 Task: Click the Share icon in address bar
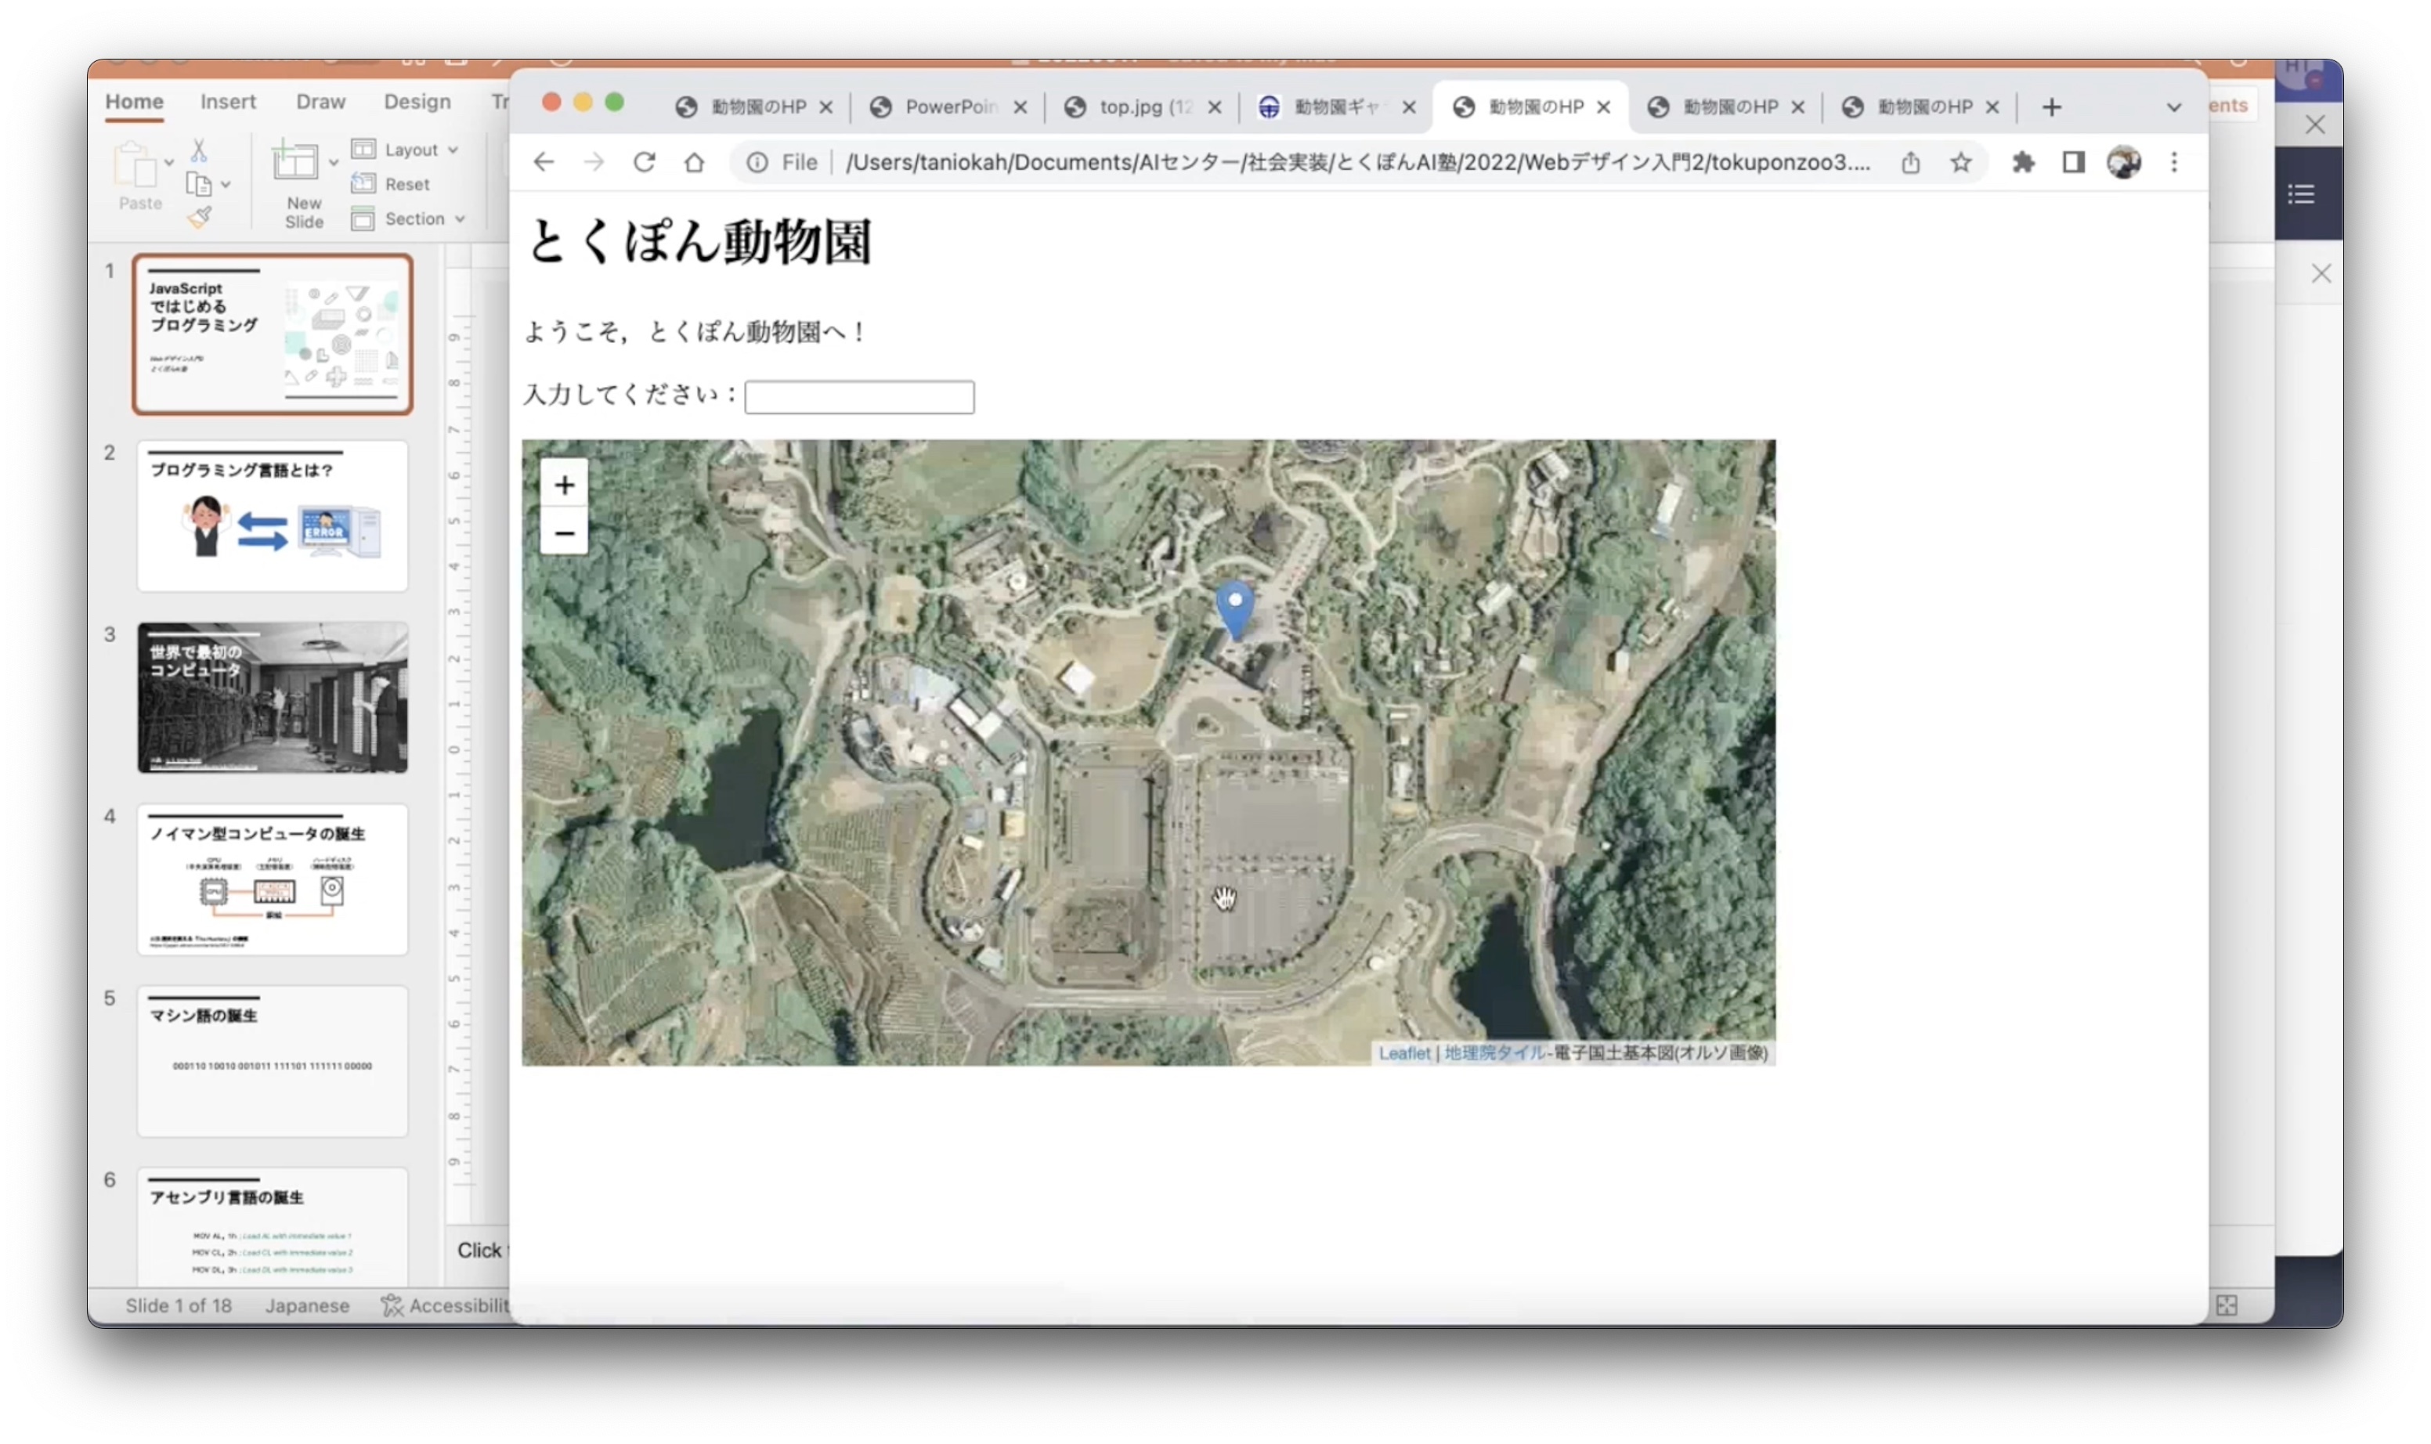(x=1910, y=163)
